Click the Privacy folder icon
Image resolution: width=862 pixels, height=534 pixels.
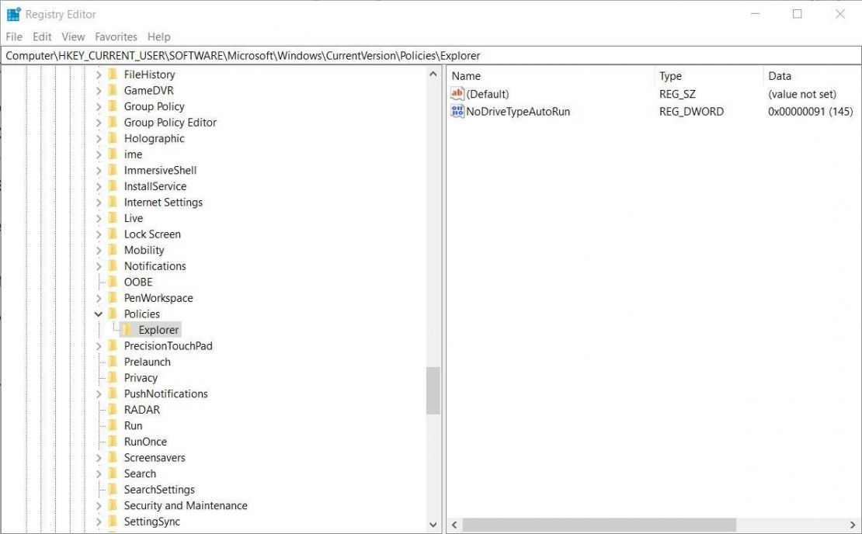tap(113, 377)
